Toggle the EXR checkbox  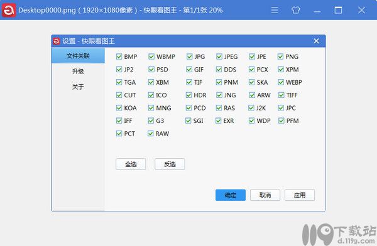pyautogui.click(x=218, y=120)
